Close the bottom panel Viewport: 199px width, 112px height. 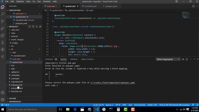click(198, 59)
